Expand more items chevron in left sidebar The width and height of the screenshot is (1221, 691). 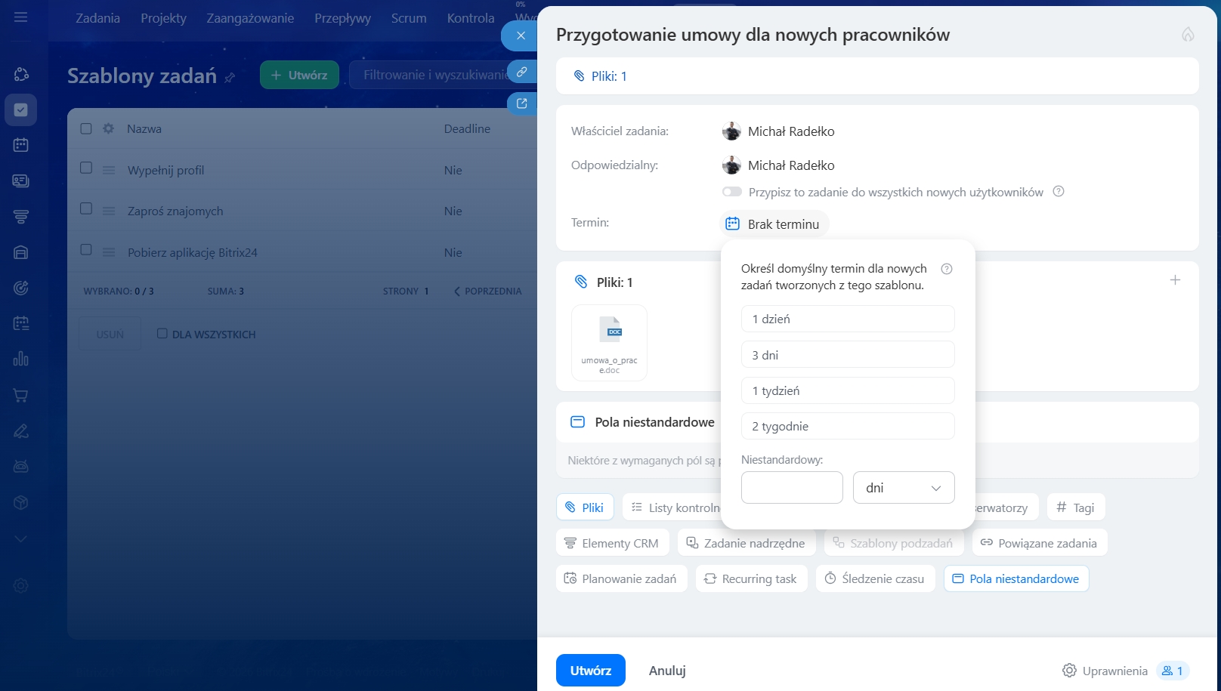coord(21,538)
